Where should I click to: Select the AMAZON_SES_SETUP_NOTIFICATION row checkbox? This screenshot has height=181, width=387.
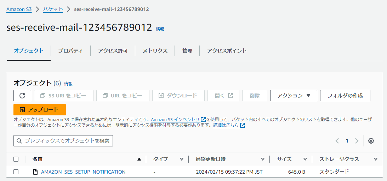coord(16,172)
